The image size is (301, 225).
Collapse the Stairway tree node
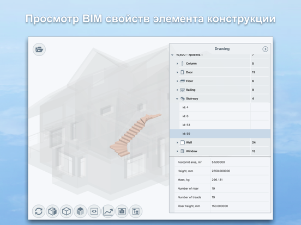(177, 99)
